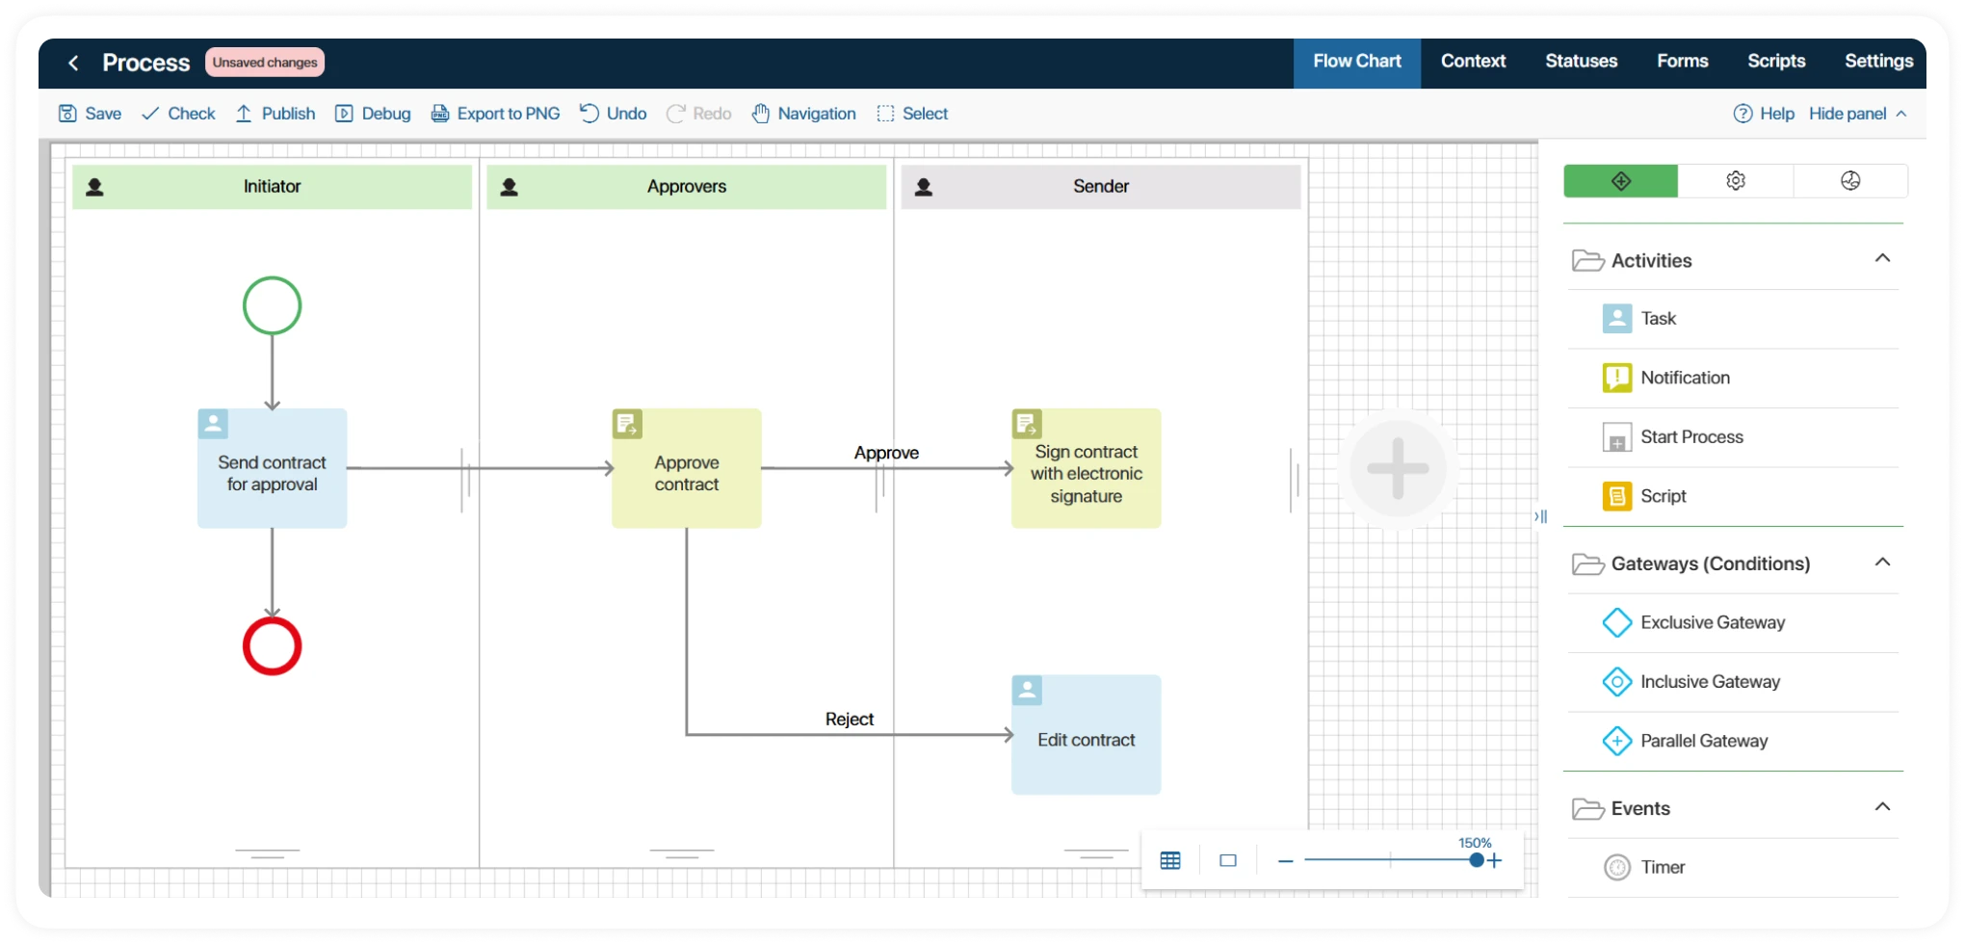
Task: Select the Exclusive Gateway diamond icon
Action: pos(1616,623)
